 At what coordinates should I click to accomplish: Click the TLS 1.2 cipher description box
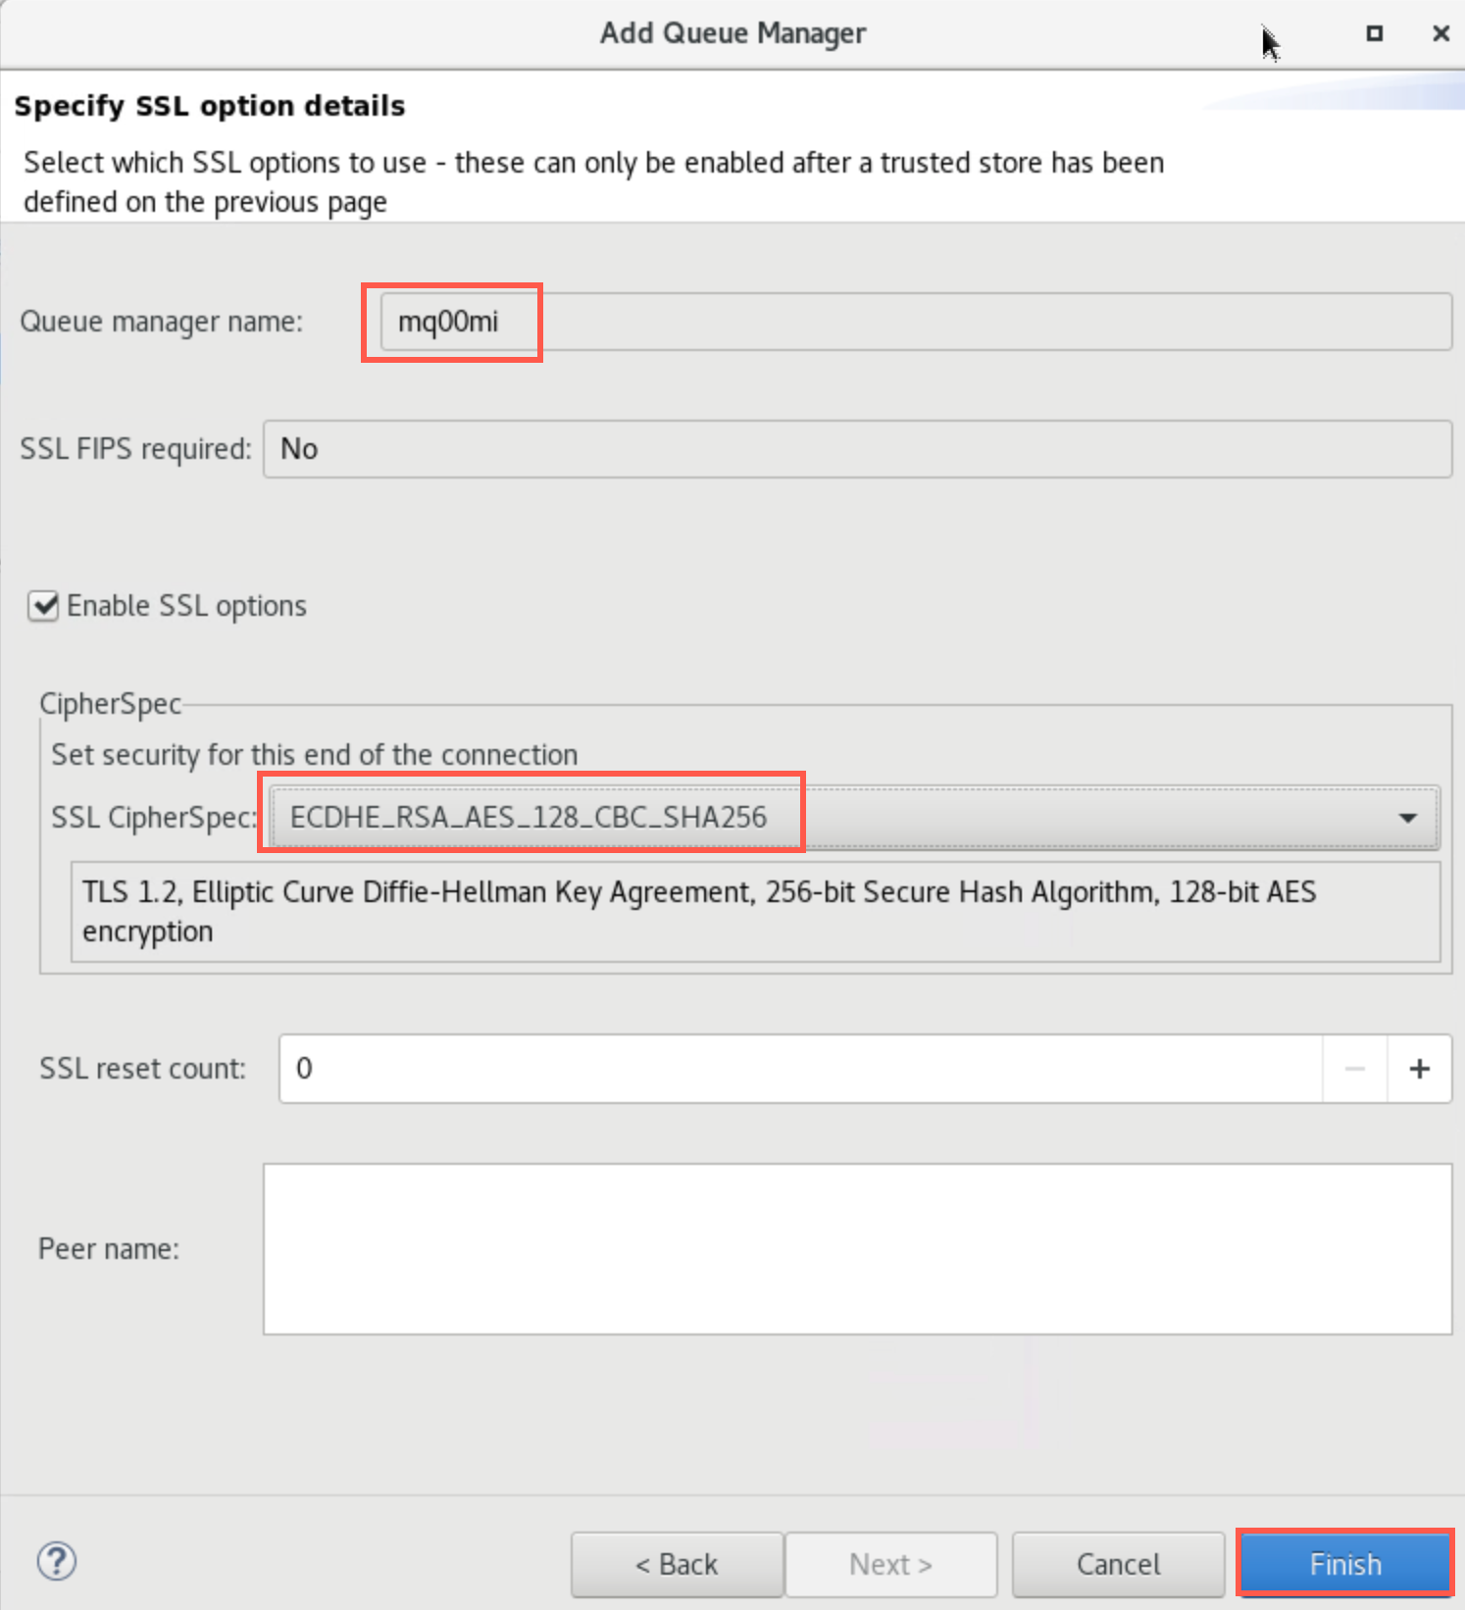[x=755, y=912]
